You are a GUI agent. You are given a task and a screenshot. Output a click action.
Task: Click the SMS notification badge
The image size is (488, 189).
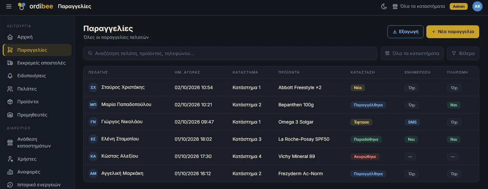click(412, 122)
